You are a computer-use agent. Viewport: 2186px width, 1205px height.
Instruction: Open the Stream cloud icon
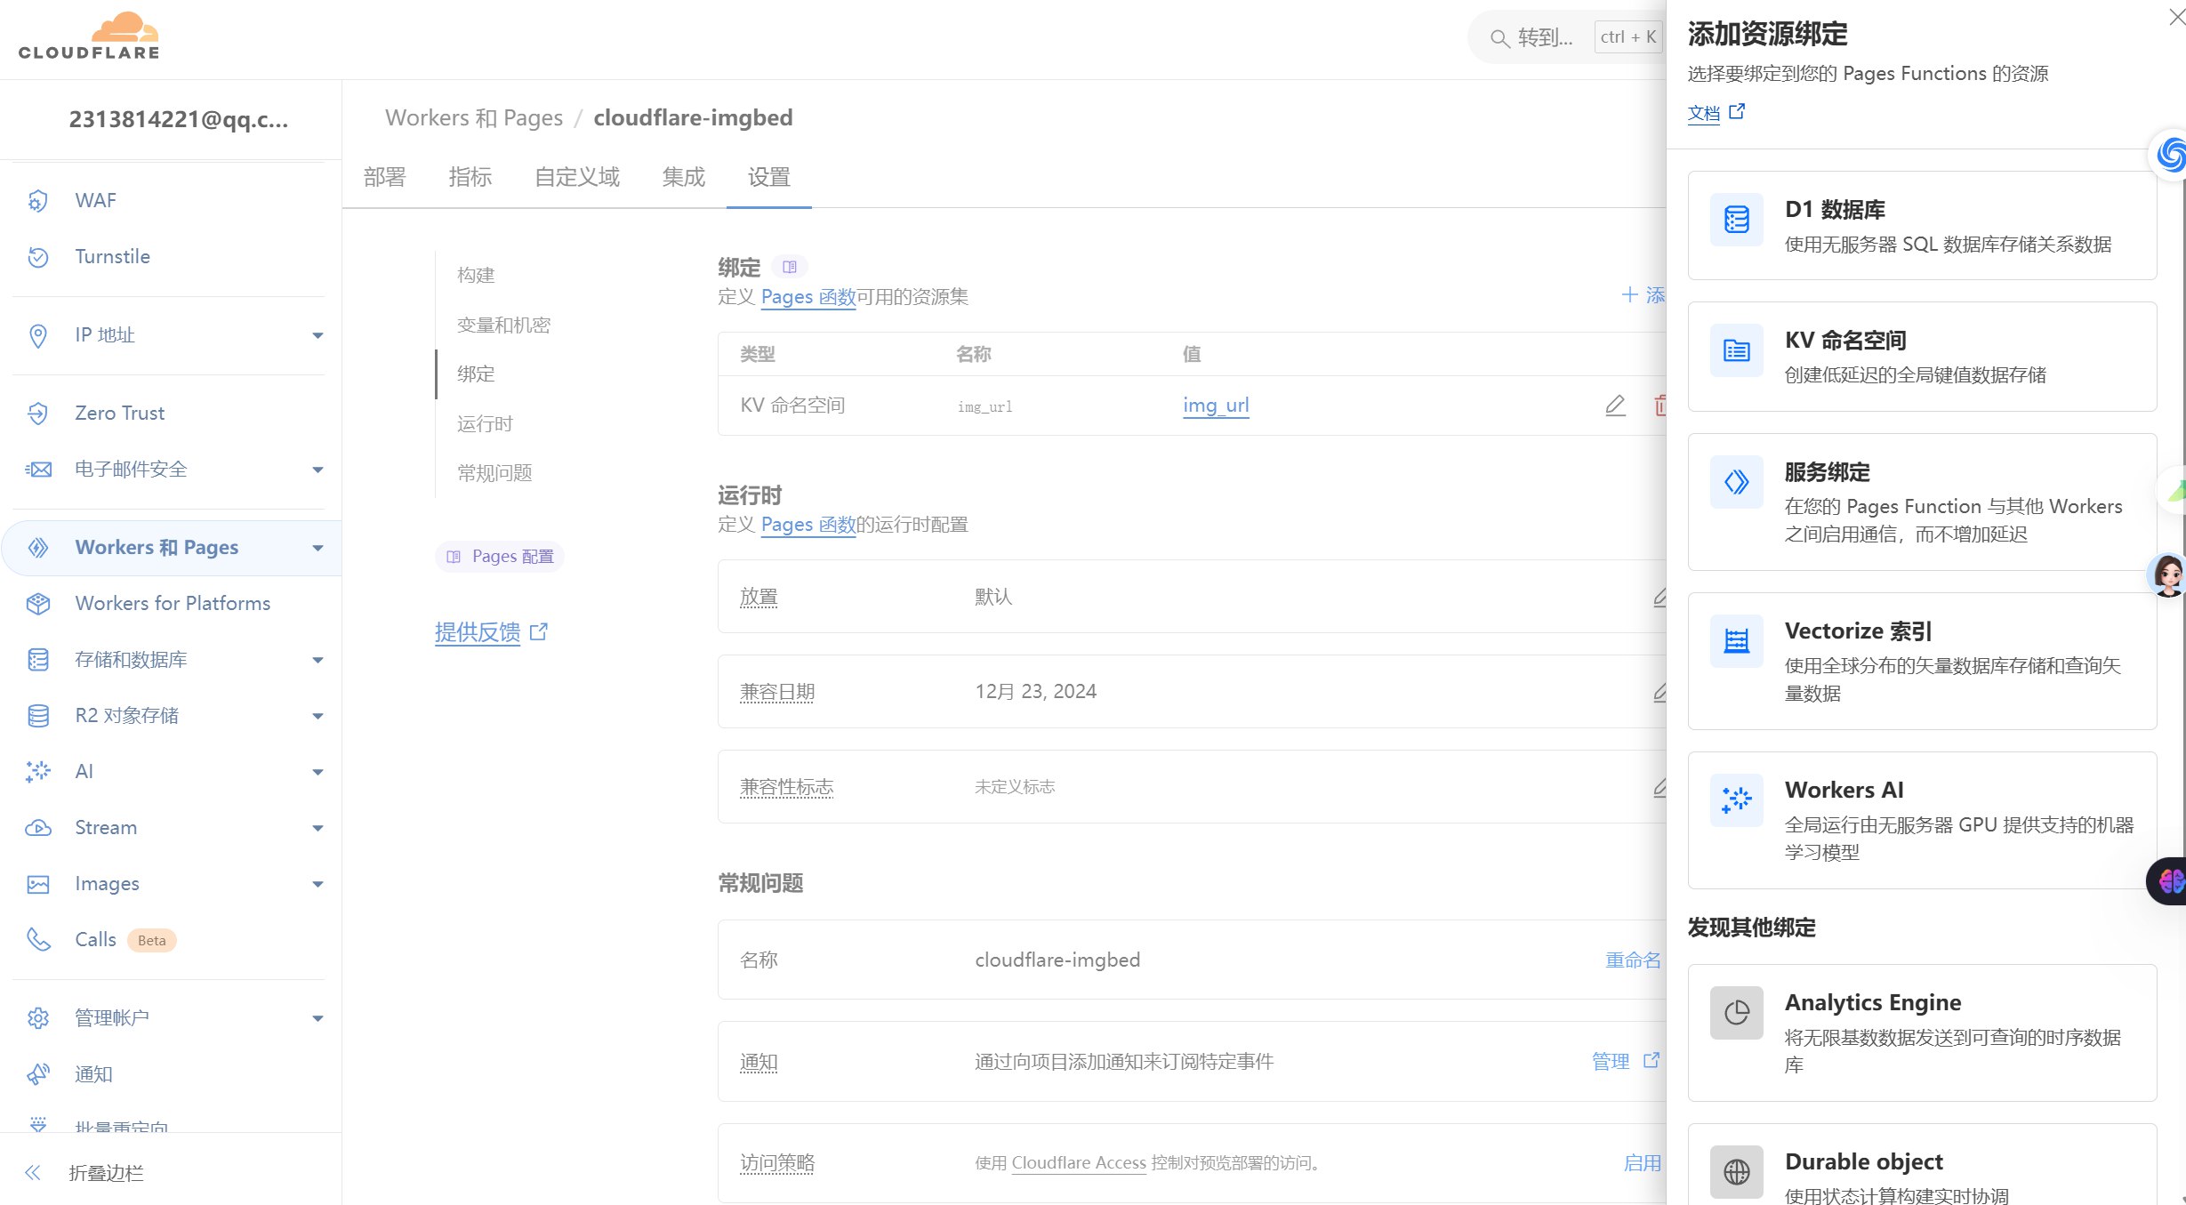pos(37,828)
